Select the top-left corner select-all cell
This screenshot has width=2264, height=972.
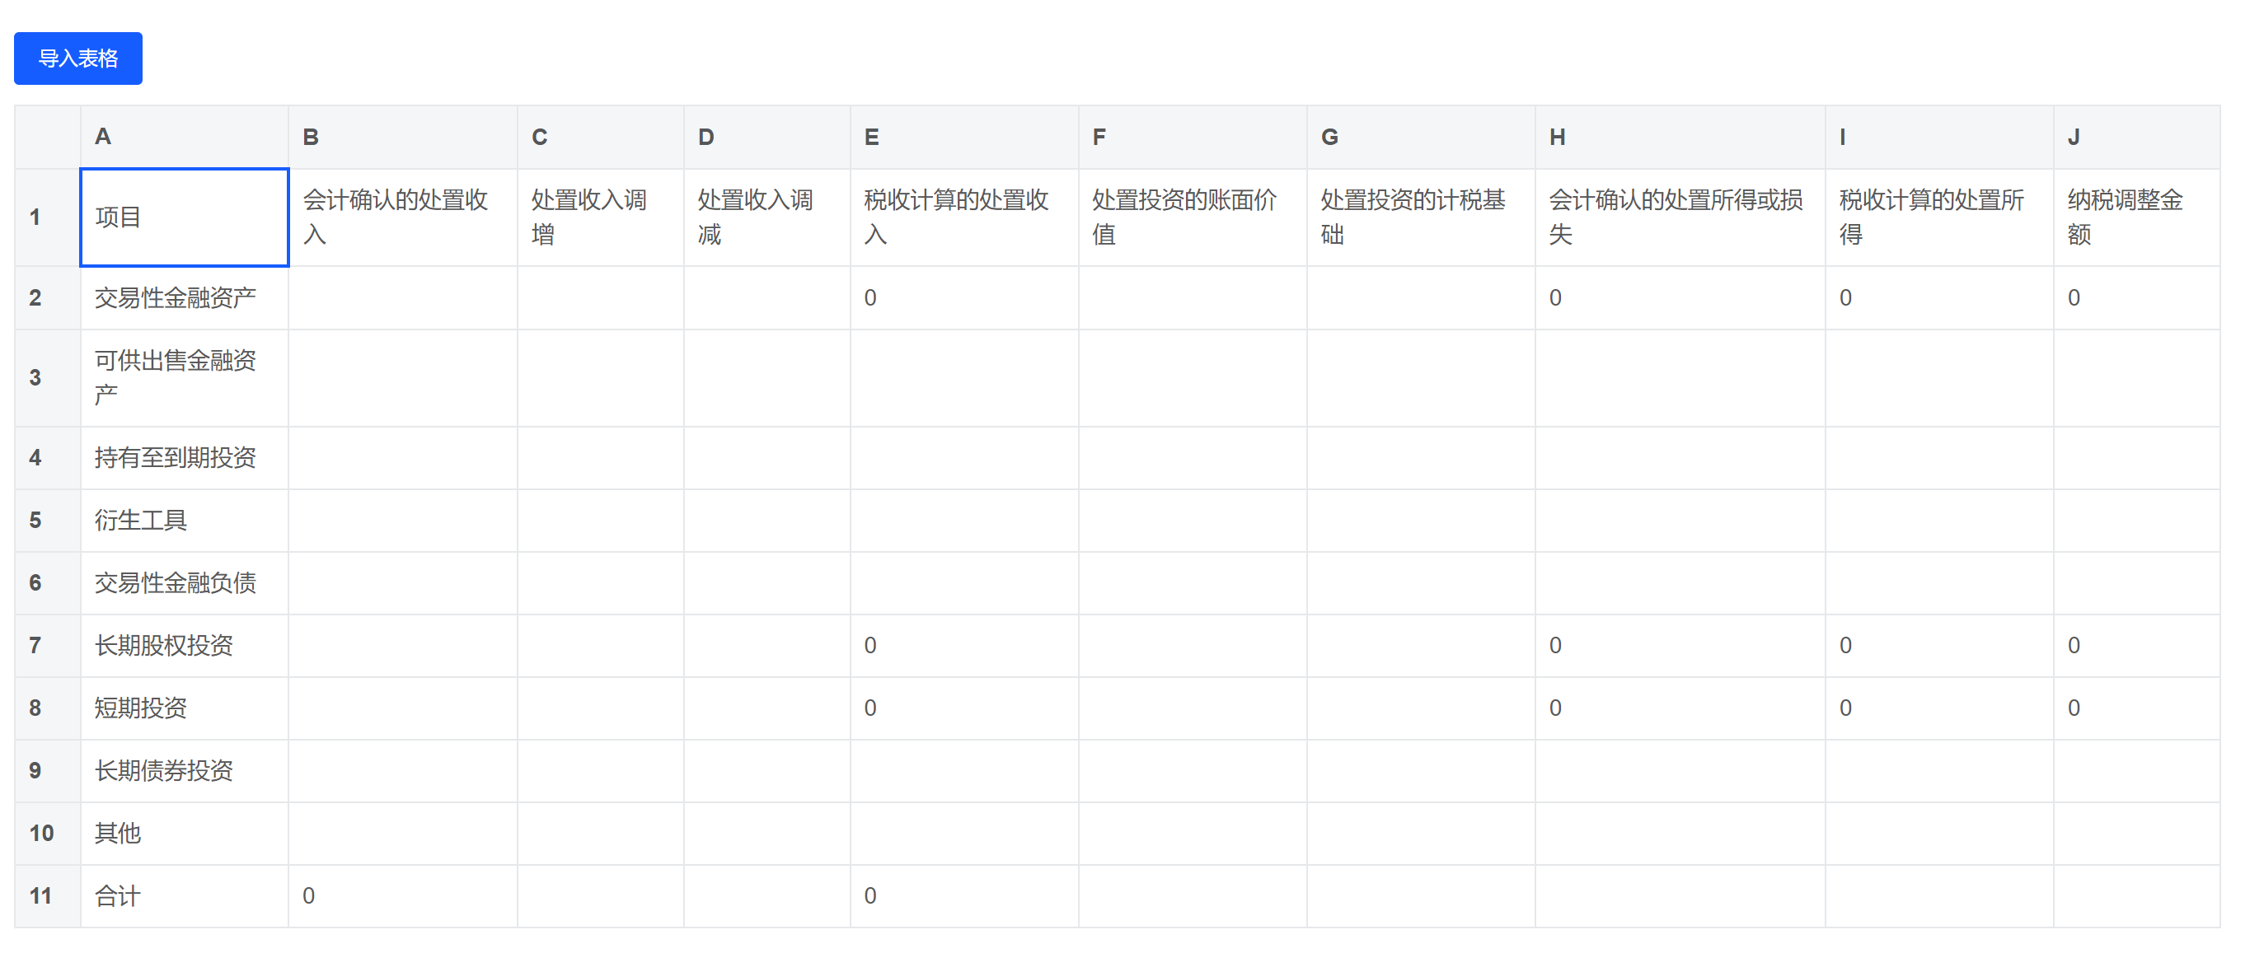click(x=48, y=137)
